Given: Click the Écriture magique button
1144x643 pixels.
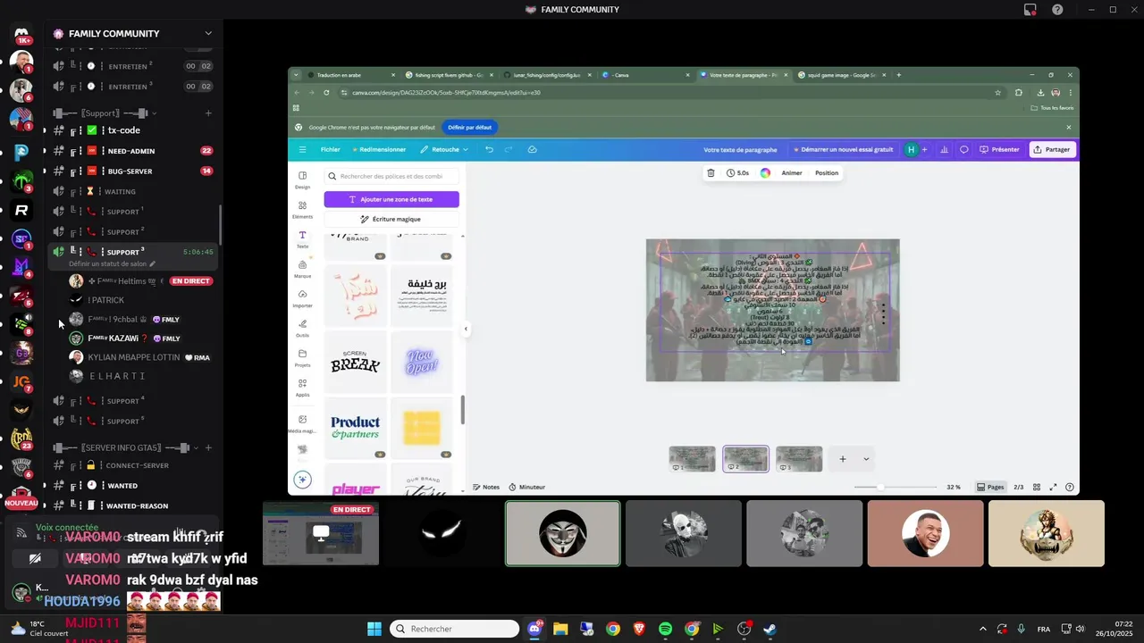Looking at the screenshot, I should pos(391,219).
